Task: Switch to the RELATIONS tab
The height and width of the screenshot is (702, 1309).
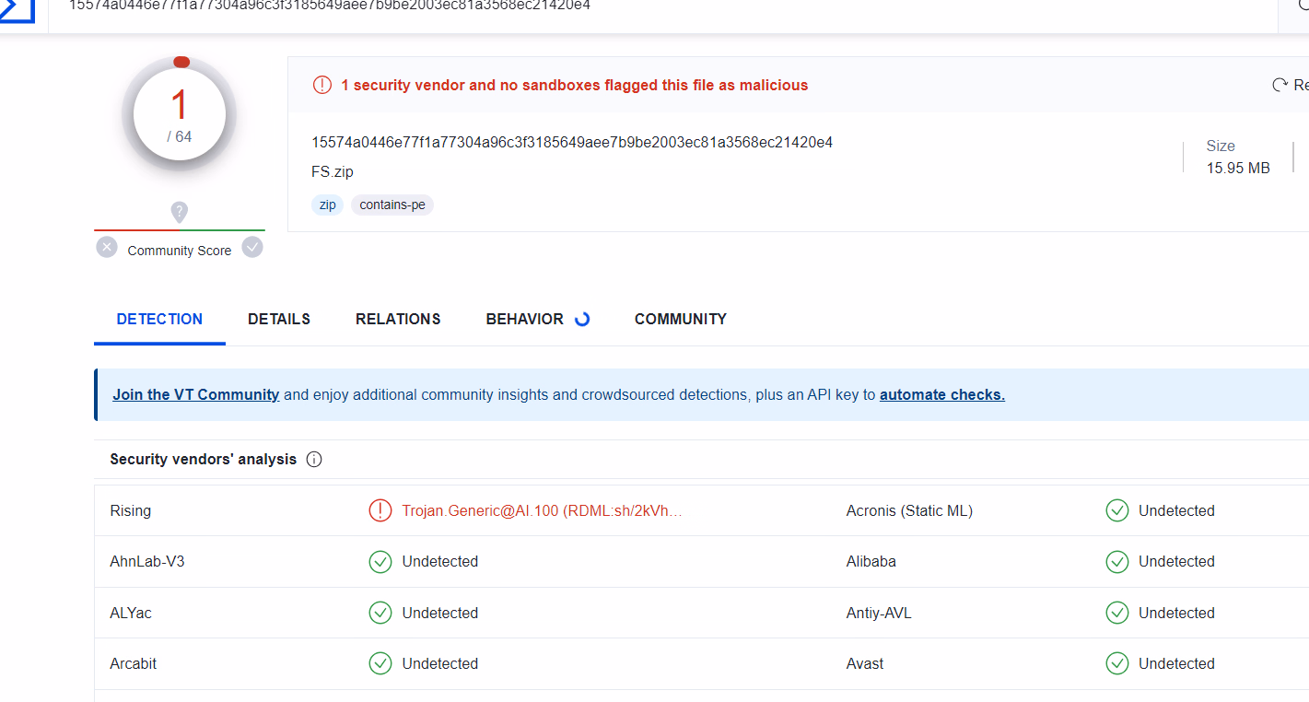Action: 398,319
